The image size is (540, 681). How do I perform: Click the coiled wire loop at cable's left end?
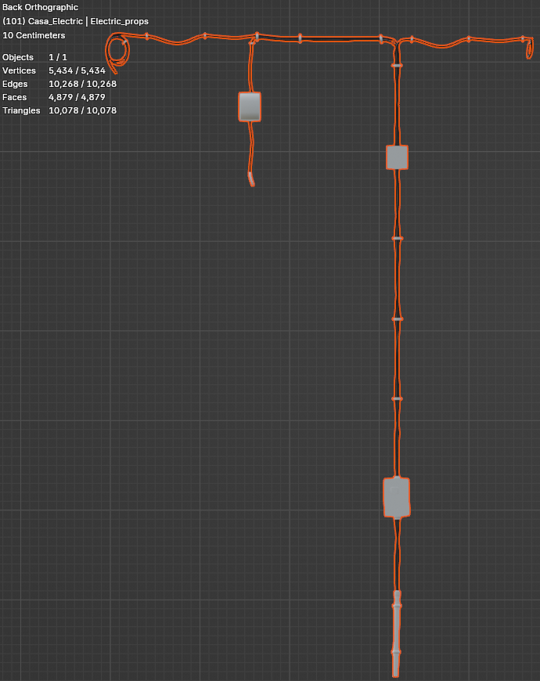(117, 53)
